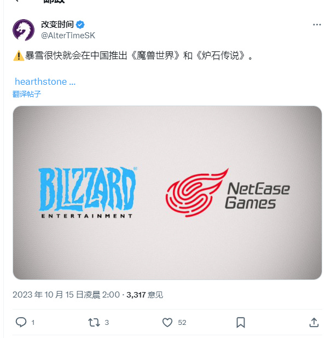Open the Blizzard NetEase image
The image size is (331, 338).
coord(167,193)
